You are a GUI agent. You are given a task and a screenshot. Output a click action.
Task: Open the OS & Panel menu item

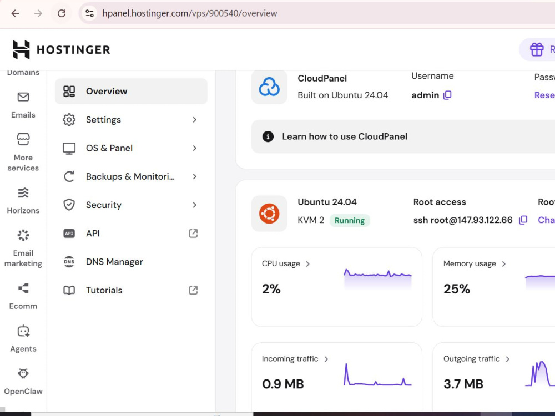pyautogui.click(x=131, y=148)
